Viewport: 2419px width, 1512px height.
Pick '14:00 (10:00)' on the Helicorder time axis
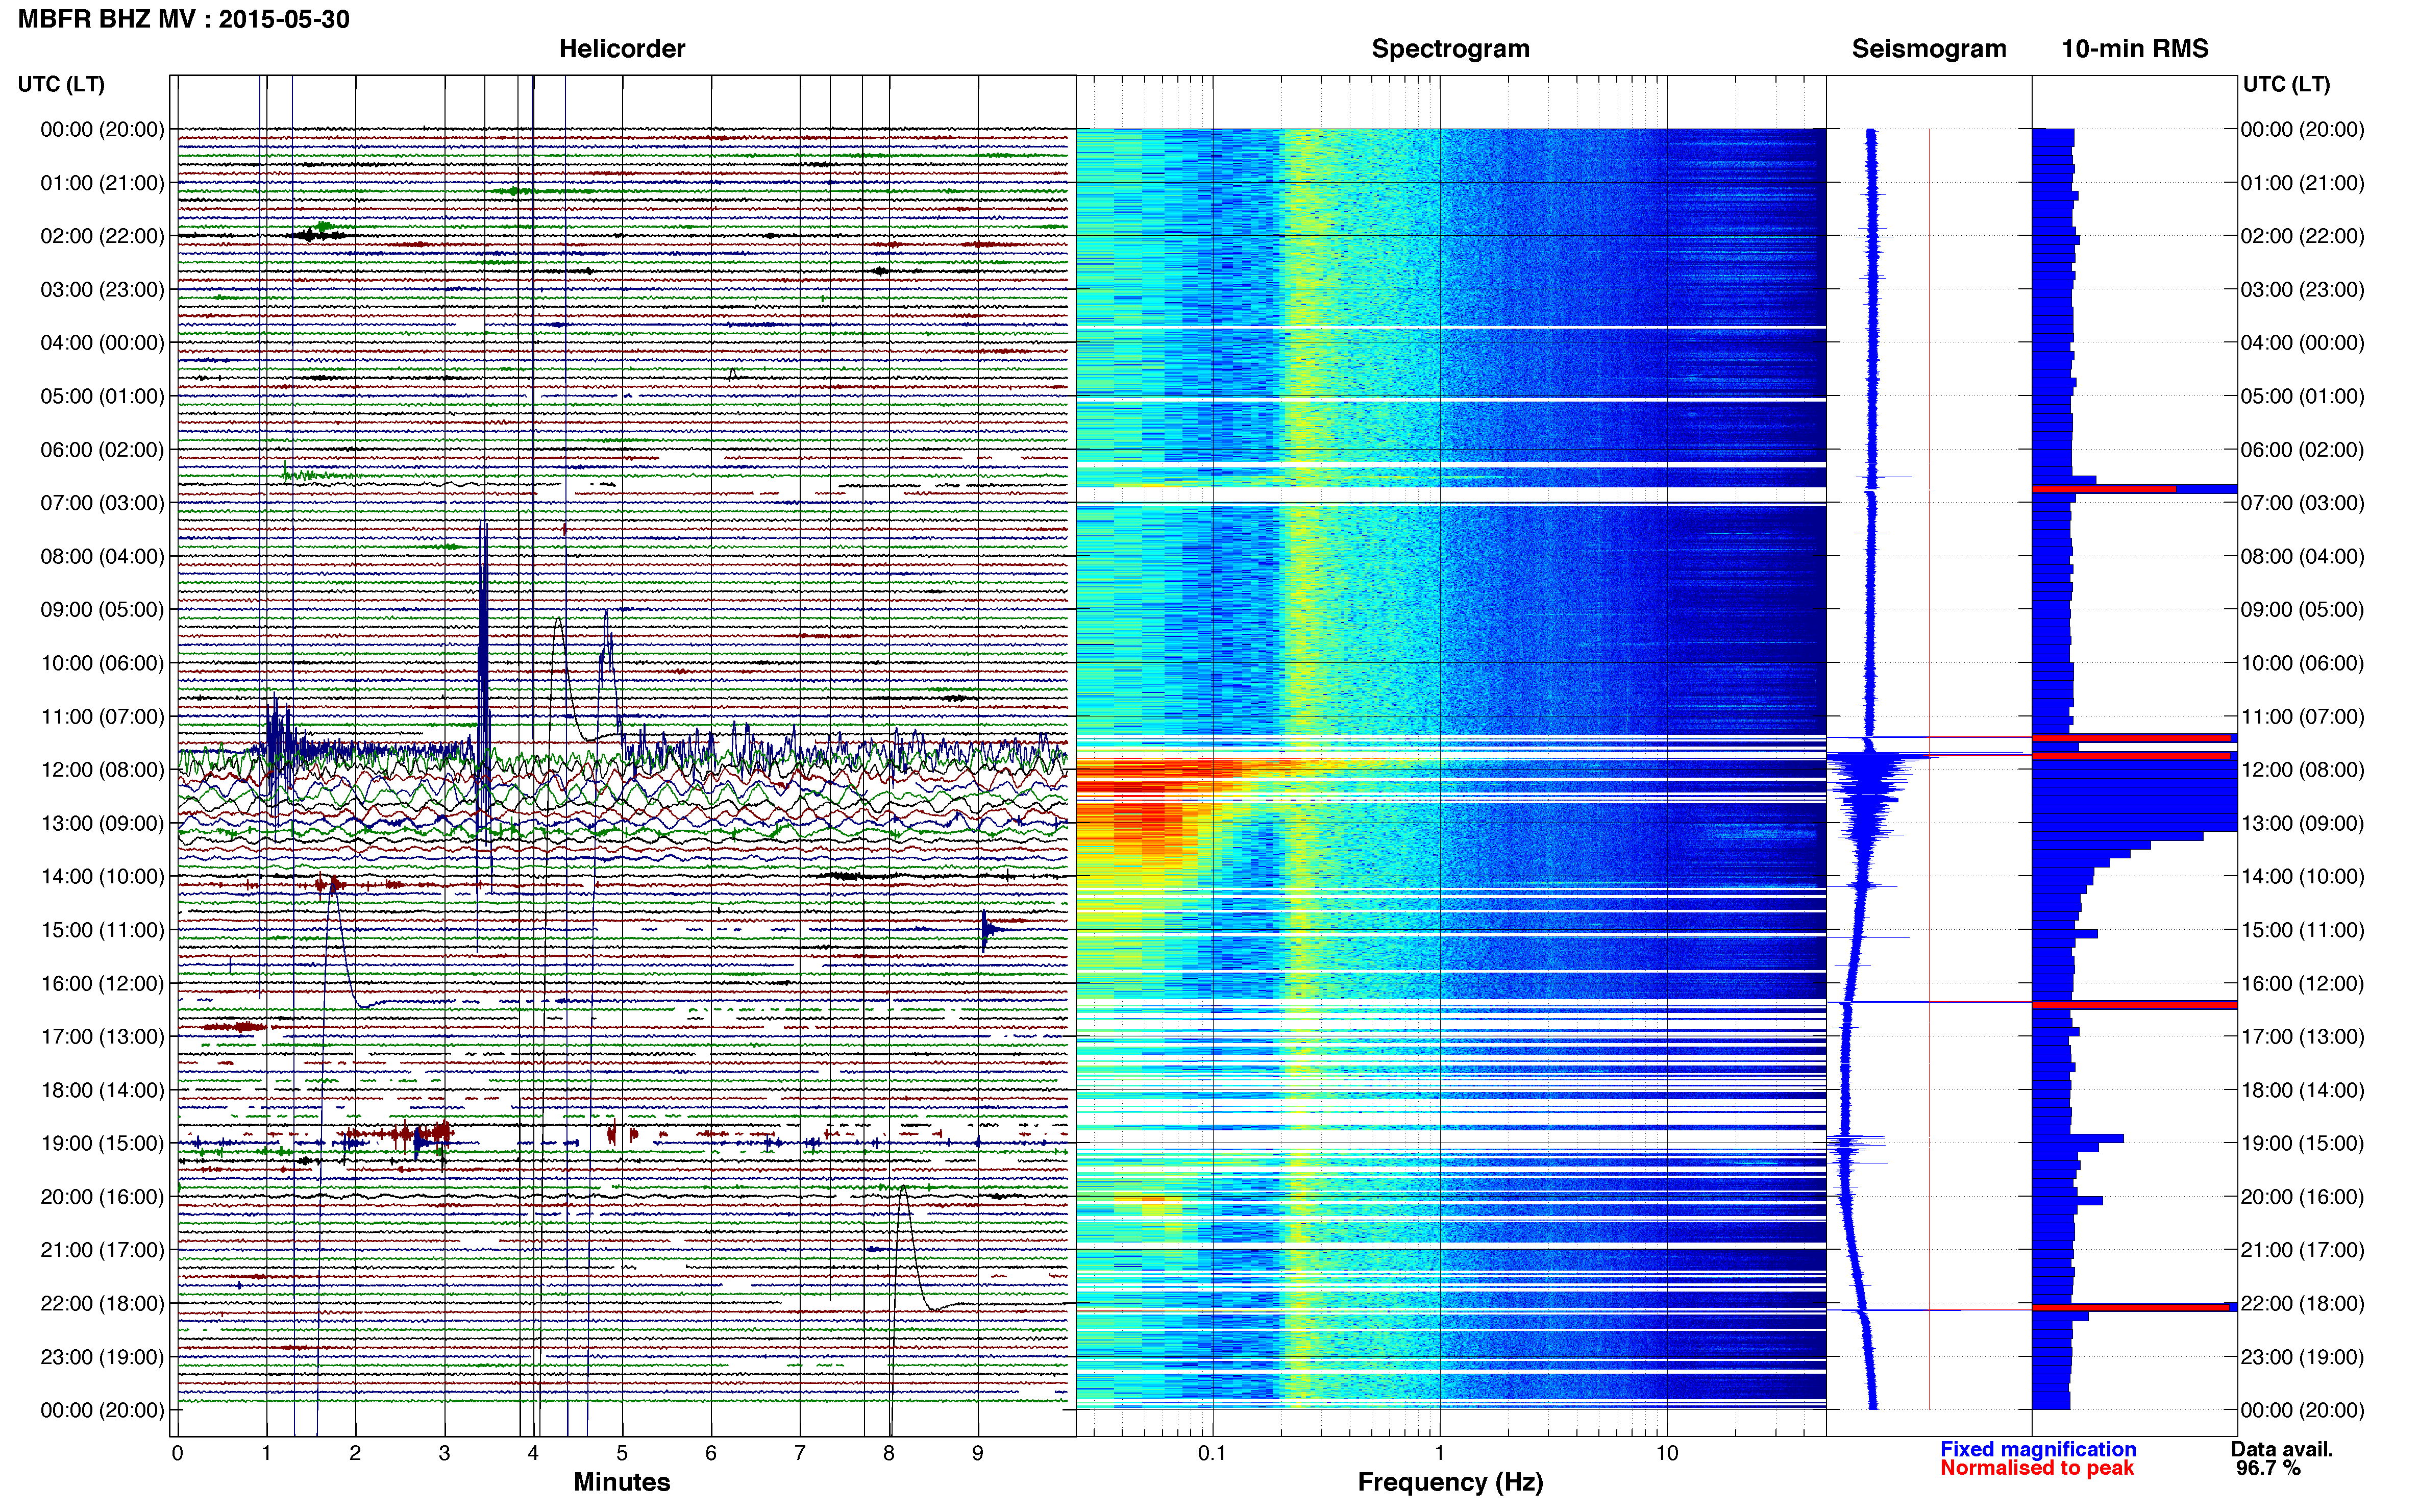click(x=102, y=876)
